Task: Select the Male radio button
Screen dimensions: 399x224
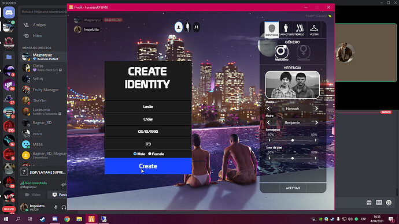Action: [135, 154]
